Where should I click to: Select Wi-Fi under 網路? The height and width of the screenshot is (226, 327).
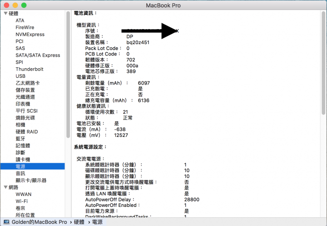coord(22,201)
